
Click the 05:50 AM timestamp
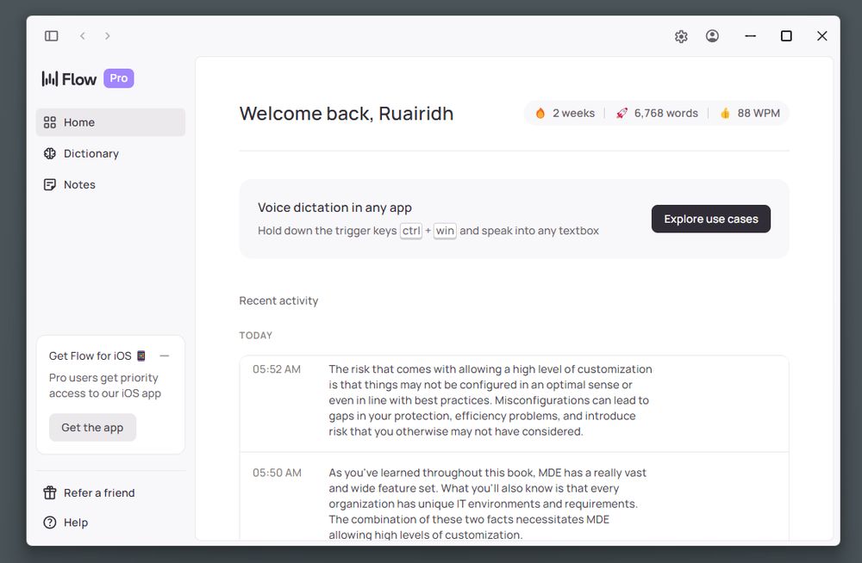click(277, 473)
